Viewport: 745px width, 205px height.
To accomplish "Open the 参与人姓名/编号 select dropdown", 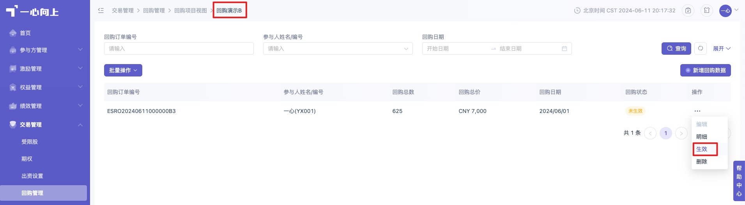I will pyautogui.click(x=338, y=49).
